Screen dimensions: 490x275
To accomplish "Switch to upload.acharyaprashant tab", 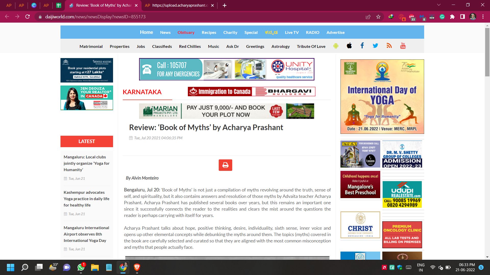I will tap(179, 5).
